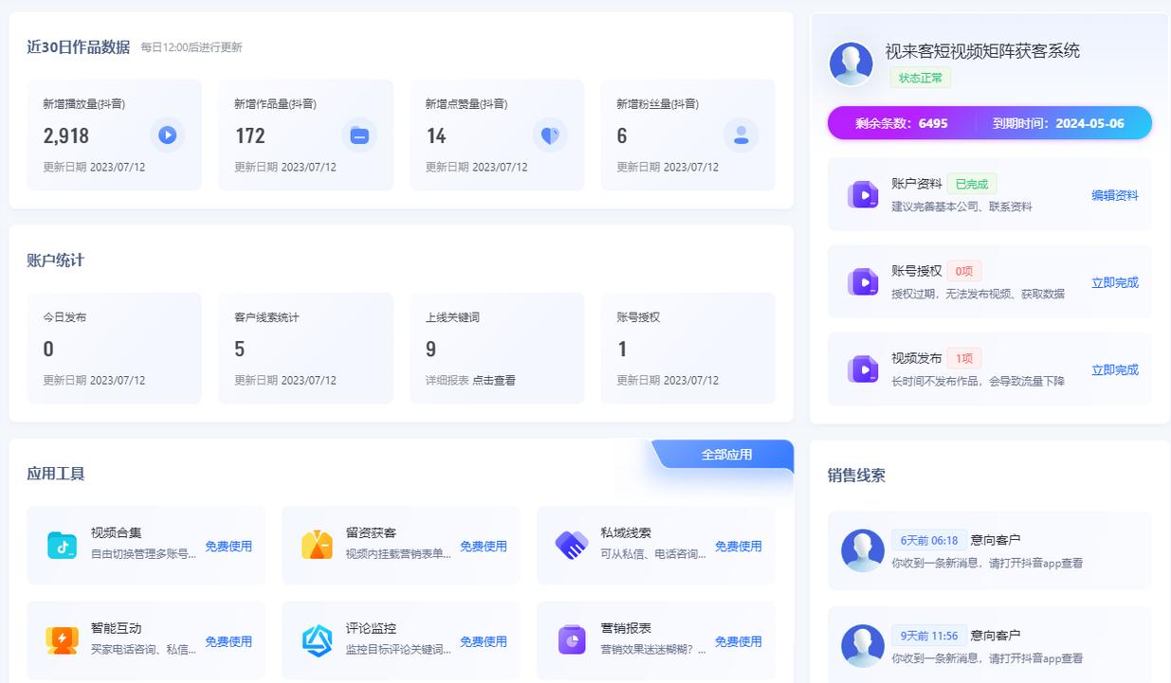1171x683 pixels.
Task: Click the profile avatar beside 视来客短视频矩阵获客系统
Action: point(851,64)
